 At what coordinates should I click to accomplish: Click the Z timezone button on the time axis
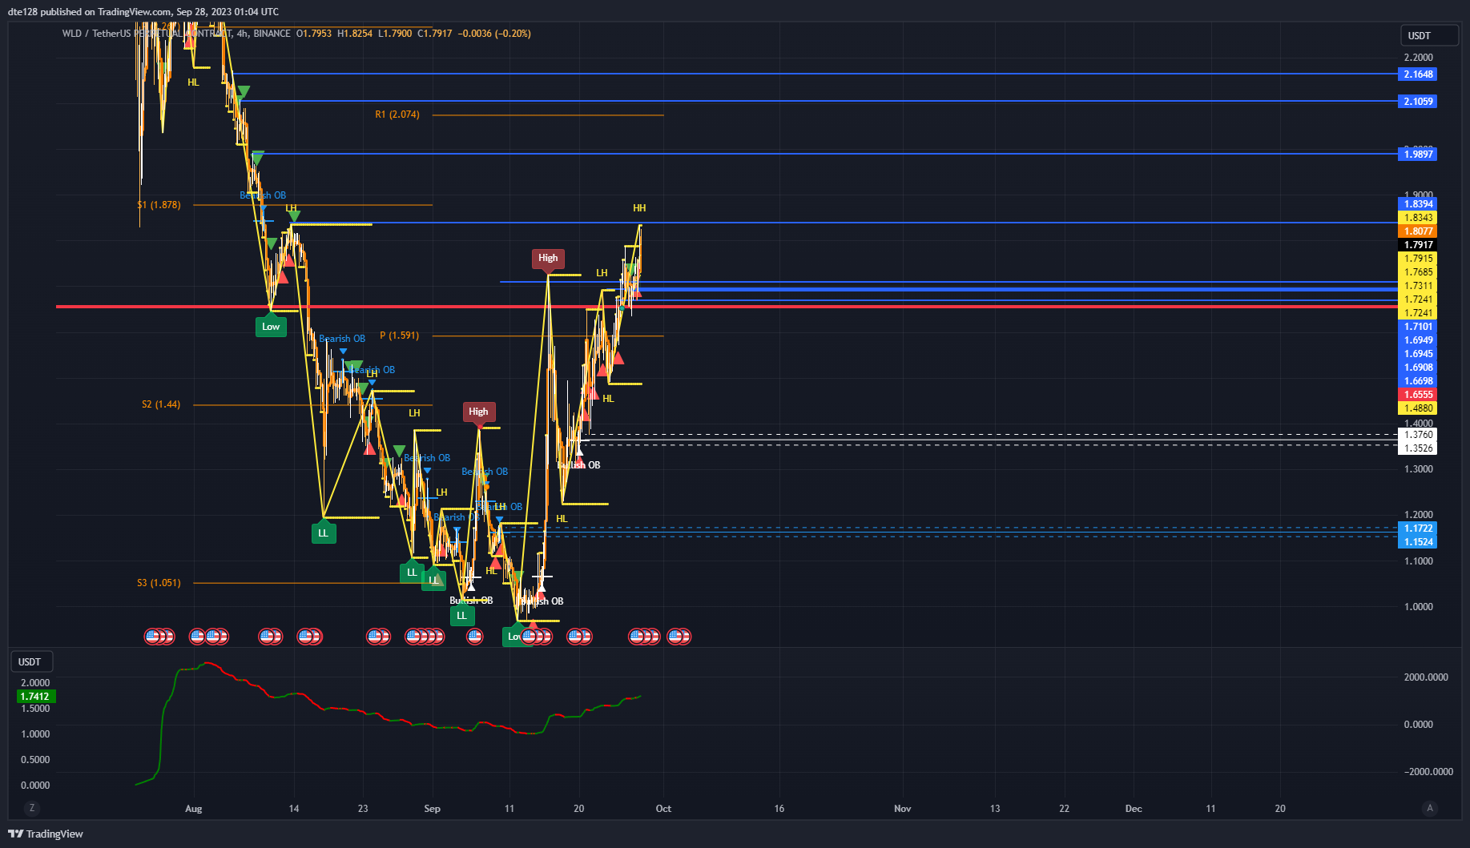32,808
